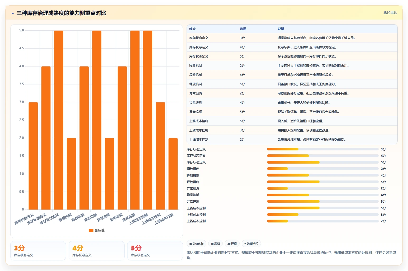This screenshot has width=408, height=271.
Task: Click the 库存状态定义 bar with value 3
Action: coord(33,156)
